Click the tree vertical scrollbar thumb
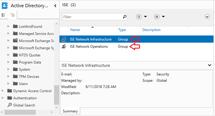The height and width of the screenshot is (116, 215). [56, 95]
